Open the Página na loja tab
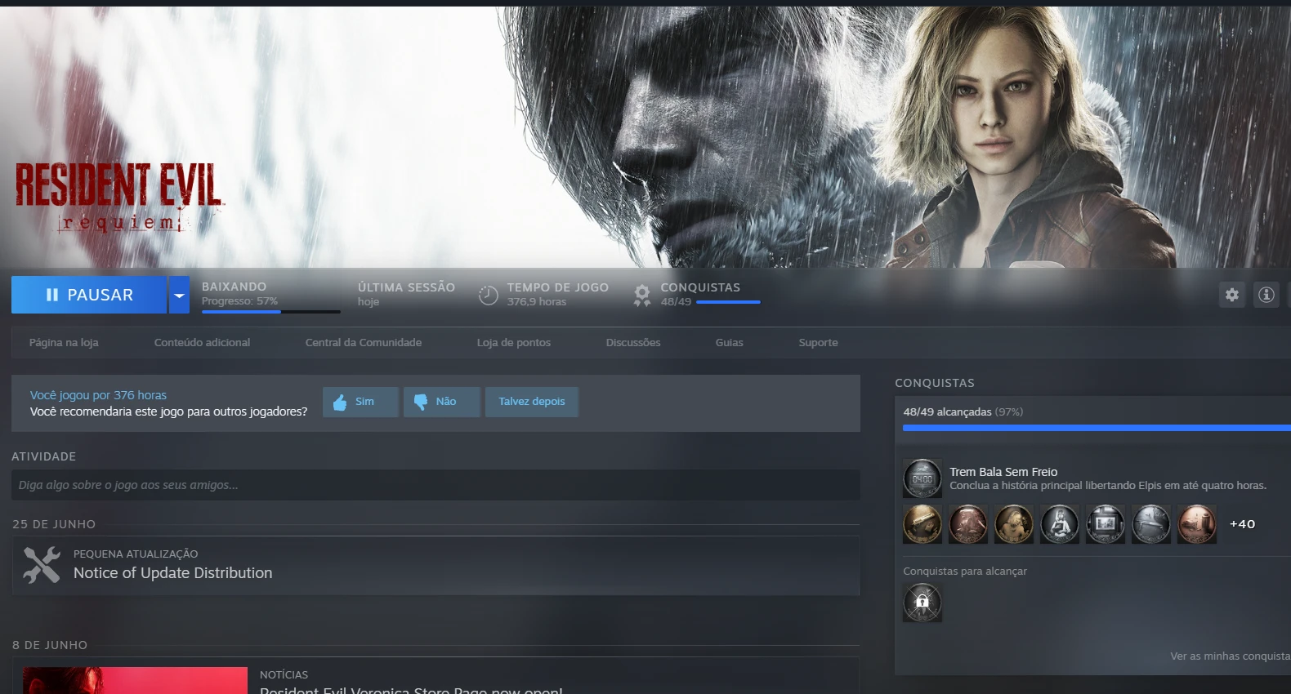1291x694 pixels. (64, 342)
